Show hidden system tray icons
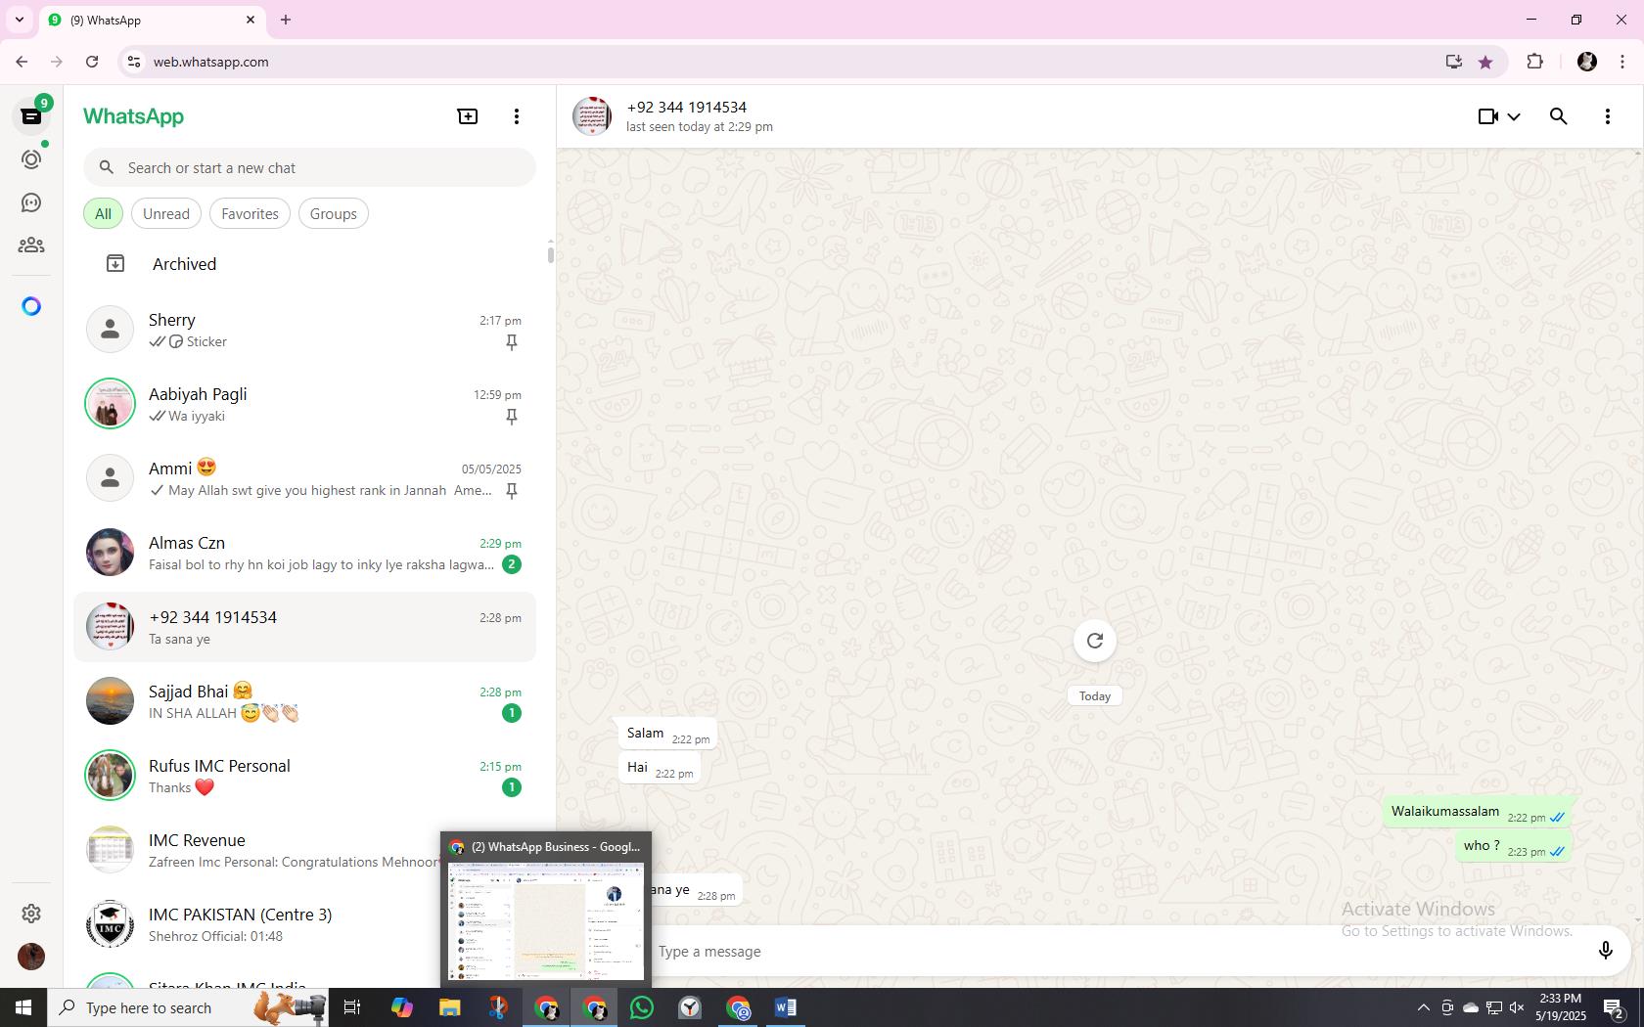The height and width of the screenshot is (1027, 1644). 1423,1007
